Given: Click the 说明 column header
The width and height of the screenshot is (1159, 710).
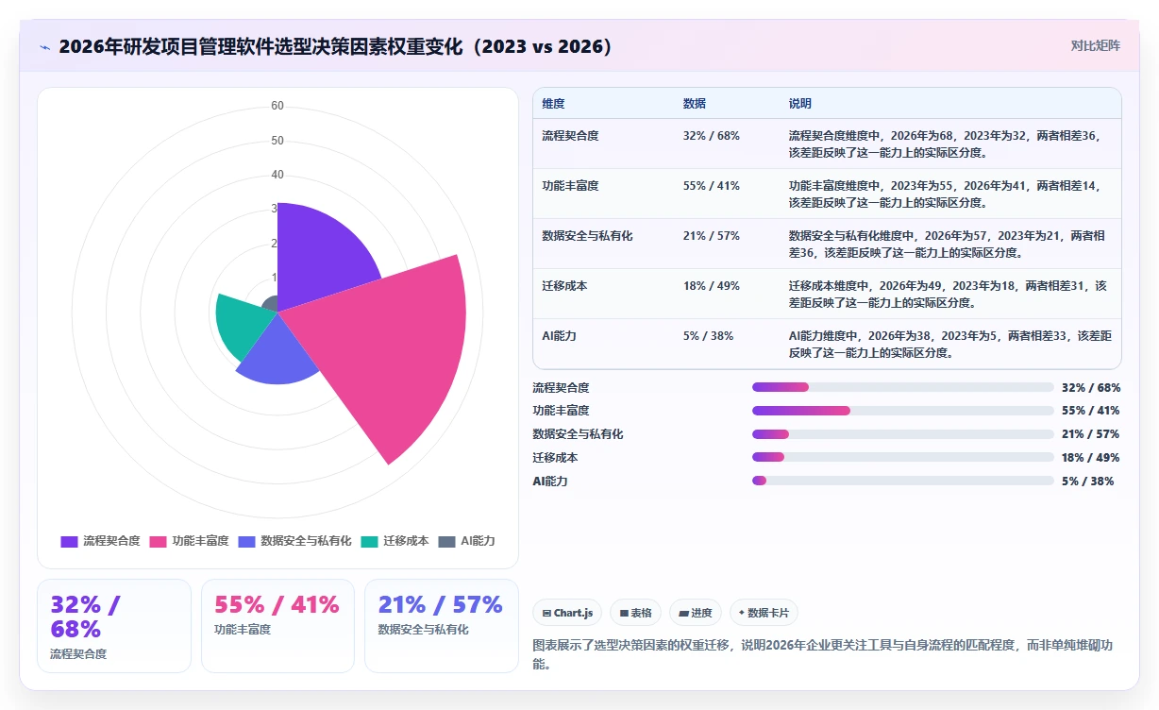Looking at the screenshot, I should click(800, 104).
